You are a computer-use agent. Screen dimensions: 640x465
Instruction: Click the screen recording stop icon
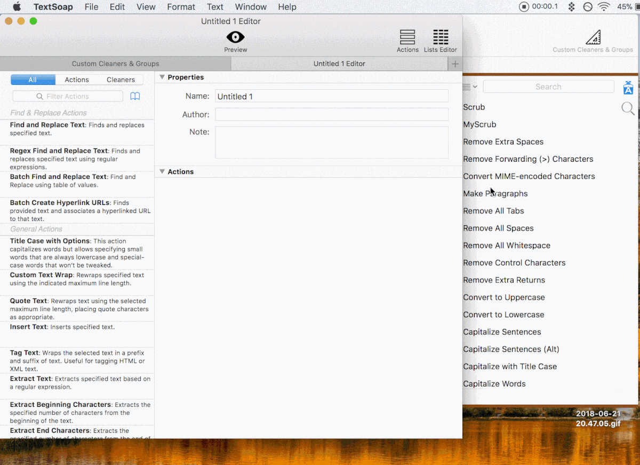[524, 7]
